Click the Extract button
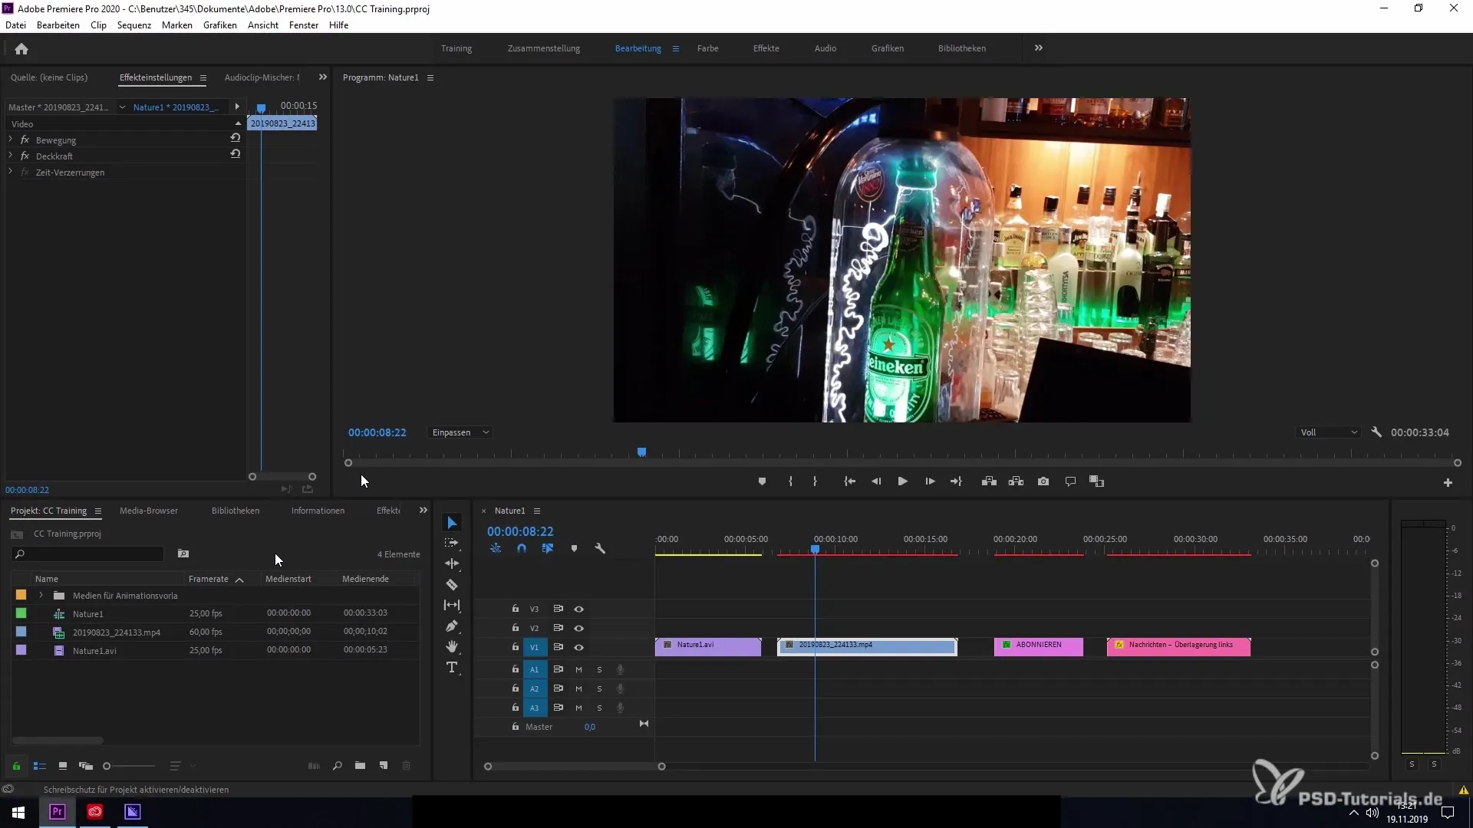 (1016, 481)
